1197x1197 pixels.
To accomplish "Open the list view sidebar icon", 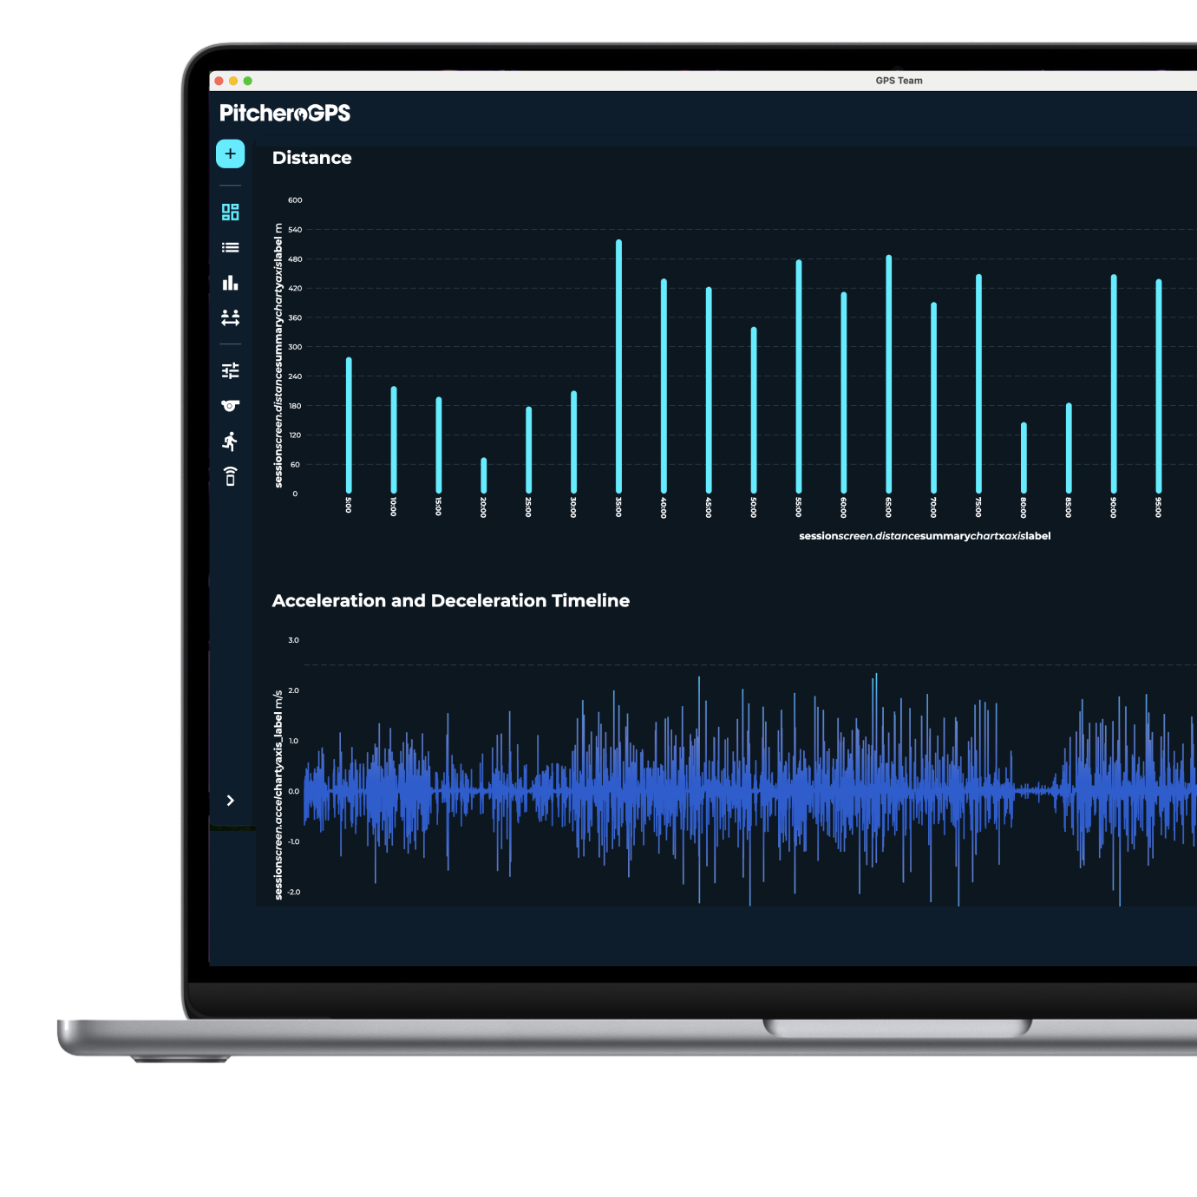I will coord(230,247).
